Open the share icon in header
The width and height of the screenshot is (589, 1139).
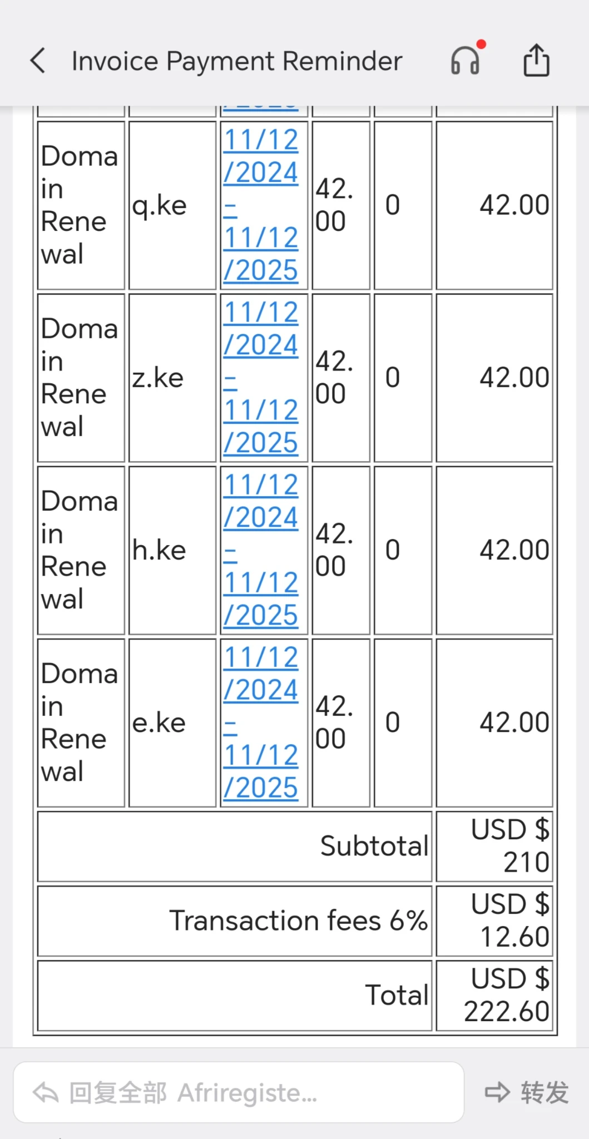pyautogui.click(x=536, y=60)
